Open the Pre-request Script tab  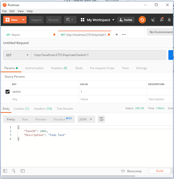click(x=102, y=68)
